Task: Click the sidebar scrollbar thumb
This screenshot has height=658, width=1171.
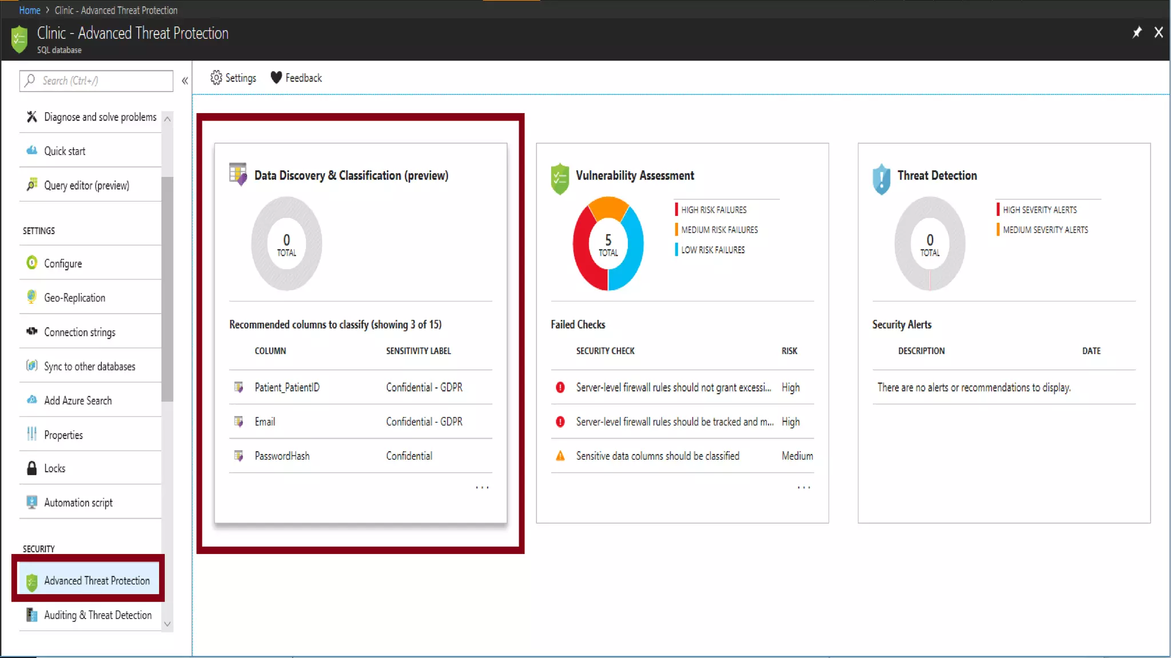Action: pyautogui.click(x=167, y=289)
